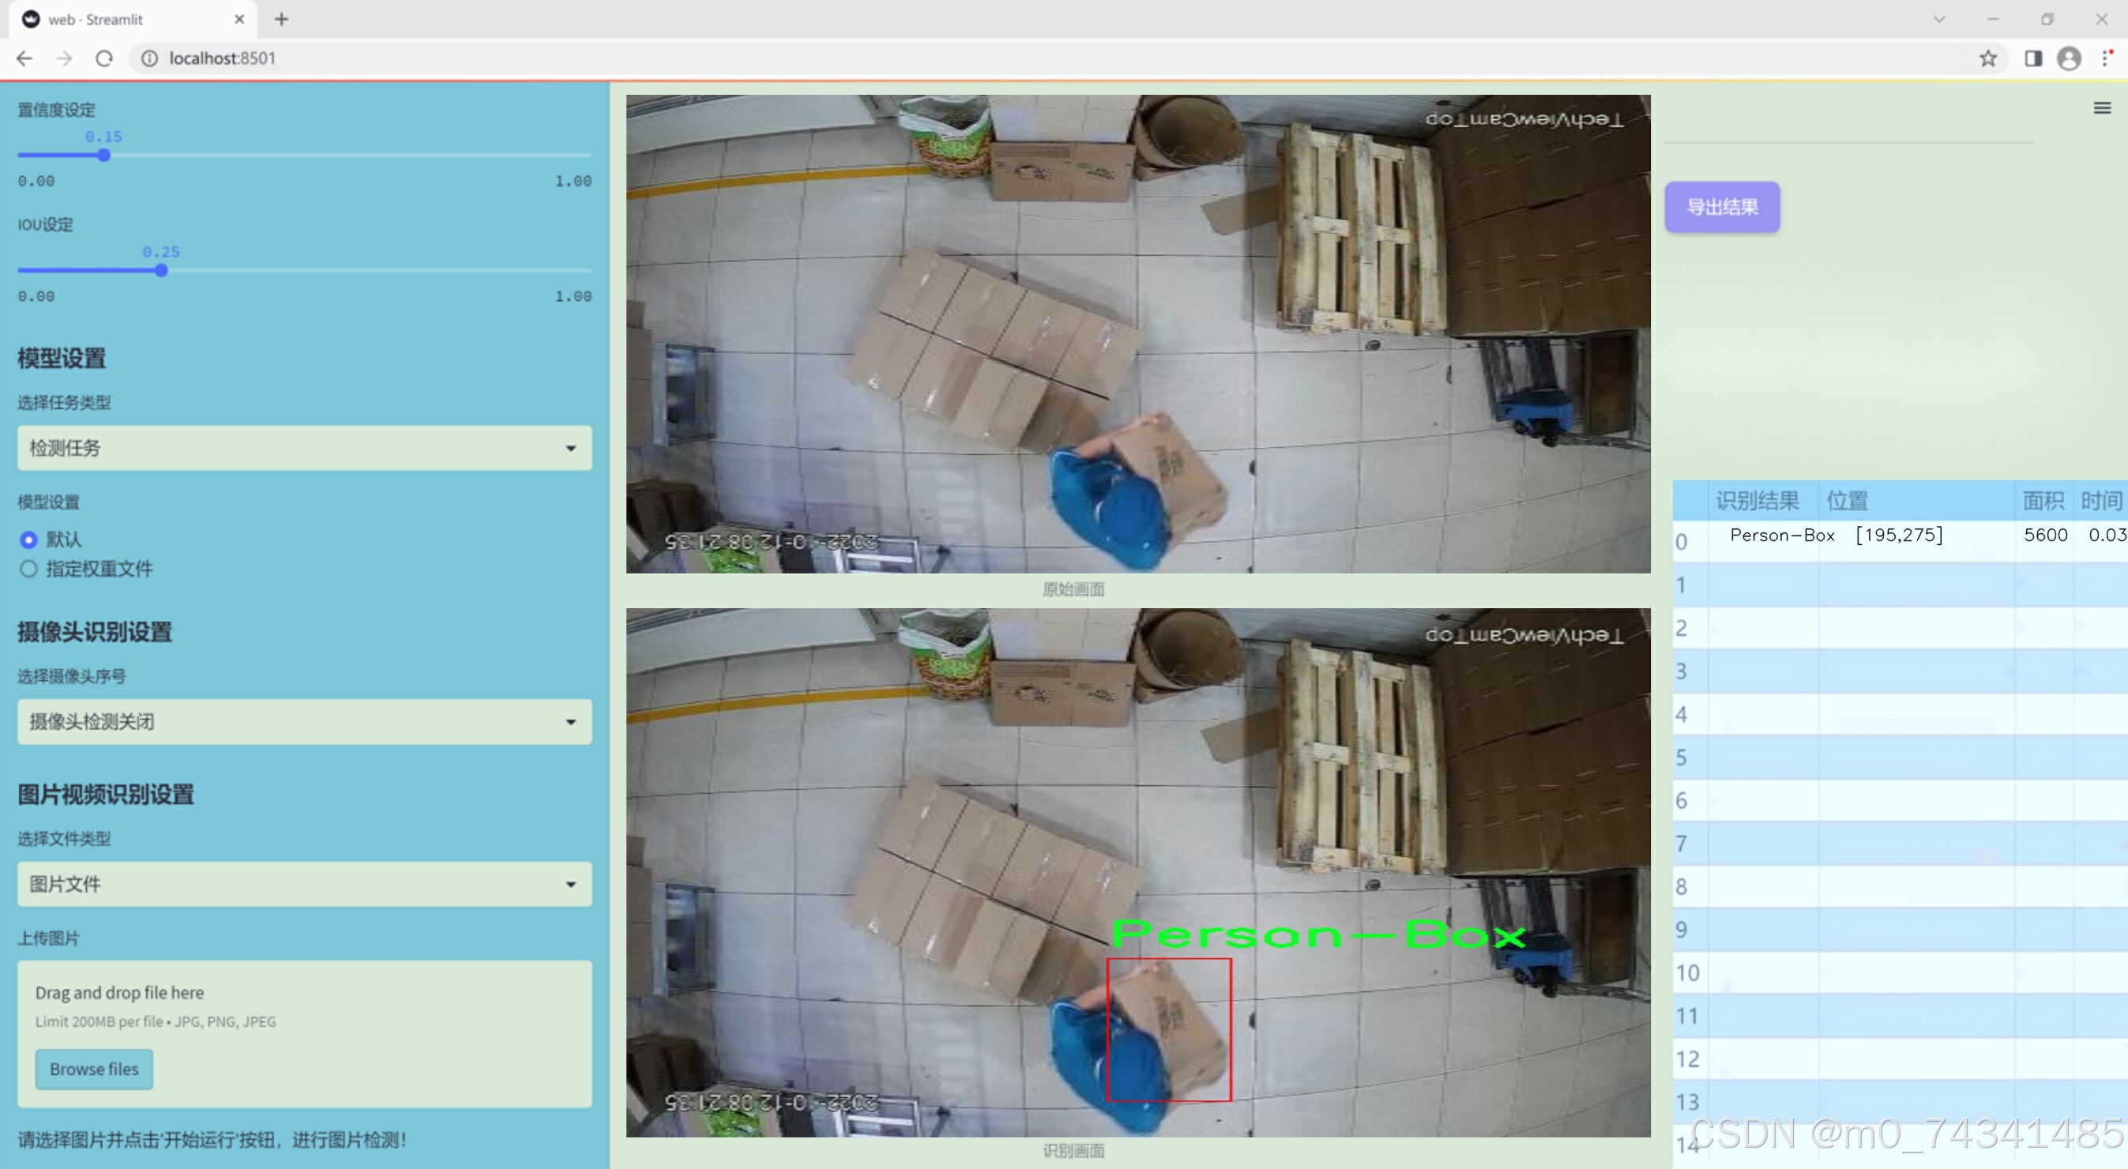Click the 识别结果 column header
2128x1169 pixels.
(x=1756, y=501)
